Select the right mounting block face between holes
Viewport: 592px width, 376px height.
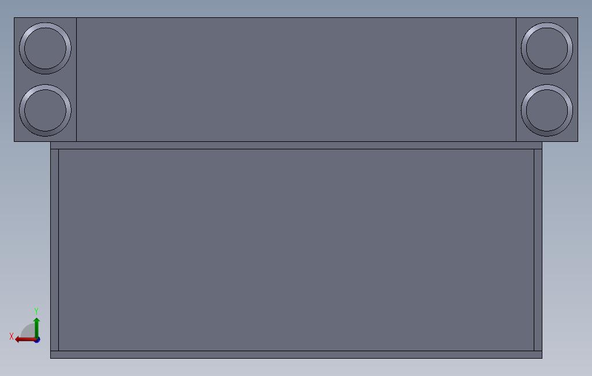pyautogui.click(x=546, y=79)
